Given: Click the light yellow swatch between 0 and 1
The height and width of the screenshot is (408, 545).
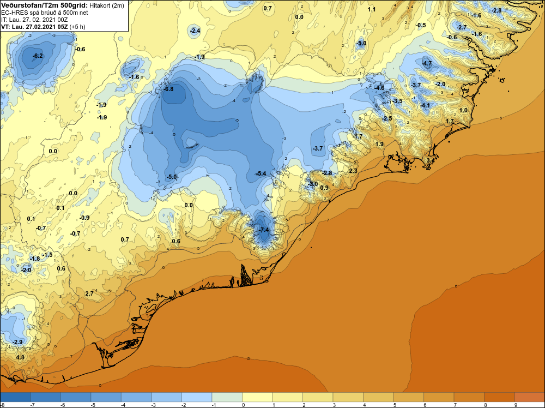Looking at the screenshot, I should pos(257,397).
